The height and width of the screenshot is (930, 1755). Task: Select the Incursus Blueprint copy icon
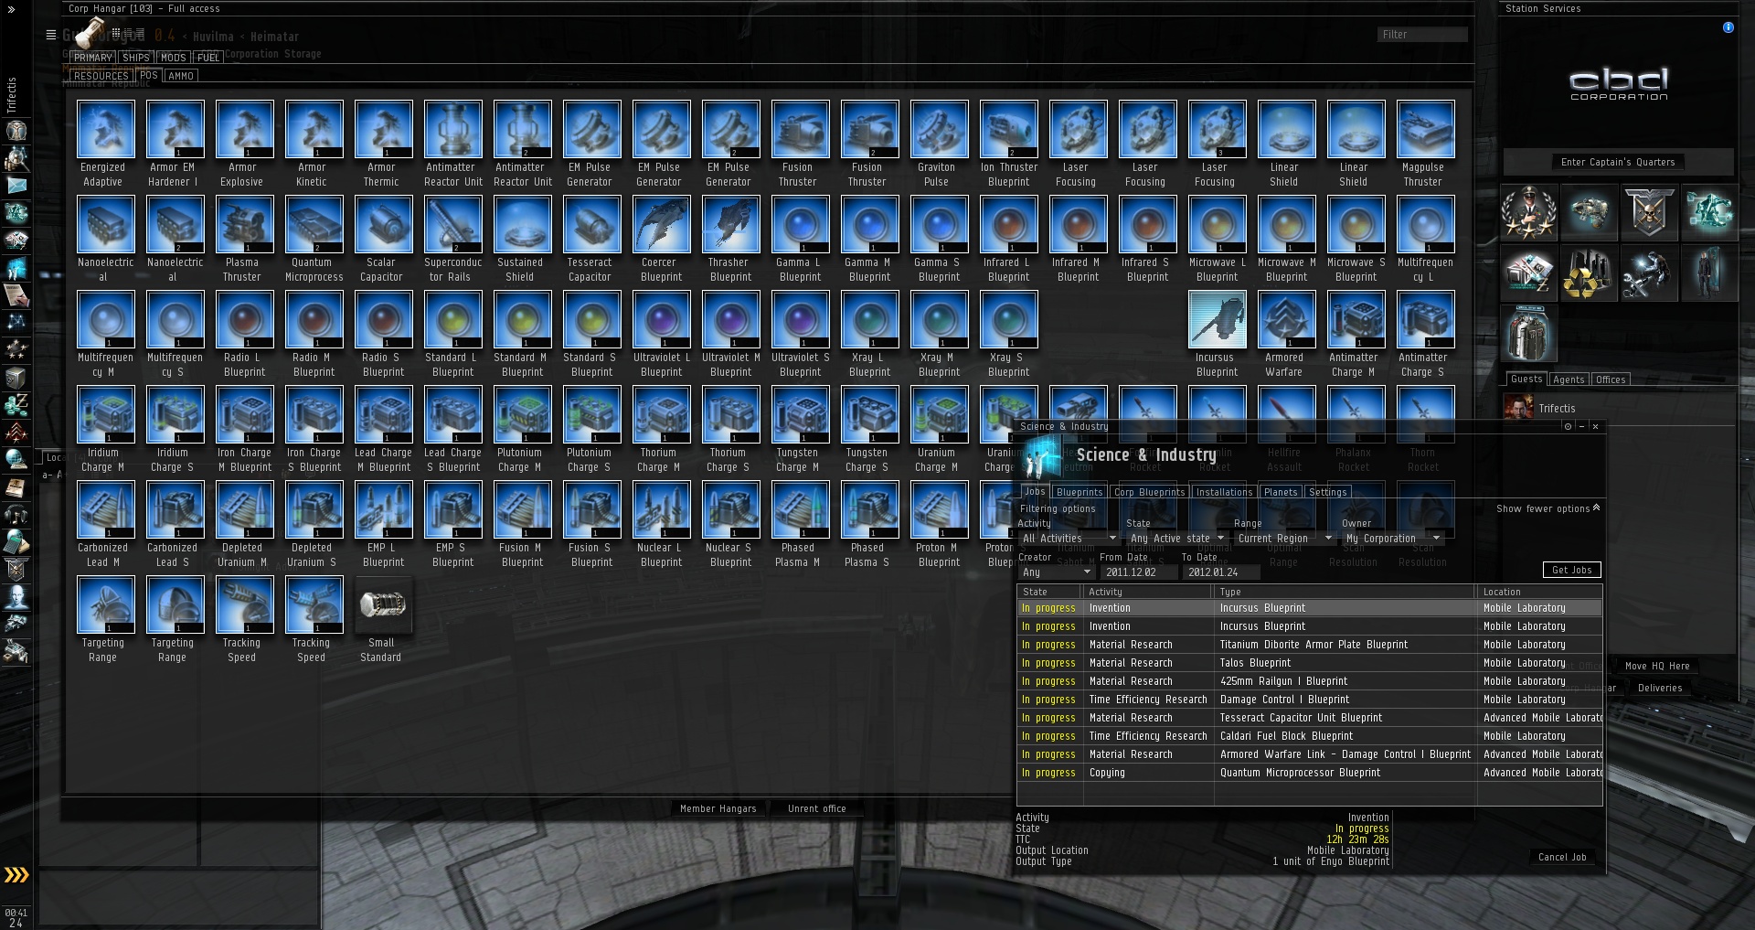1218,319
